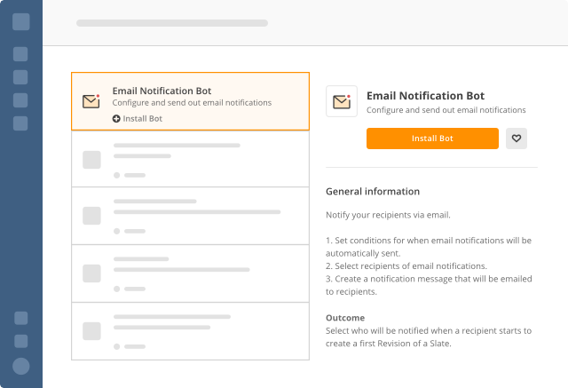568x388 pixels.
Task: Click the upper of two bottom sidebar squares
Action: tap(21, 318)
